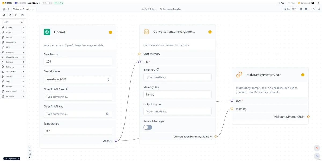This screenshot has width=322, height=161.
Task: Run the flow with lightning button
Action: point(317,148)
